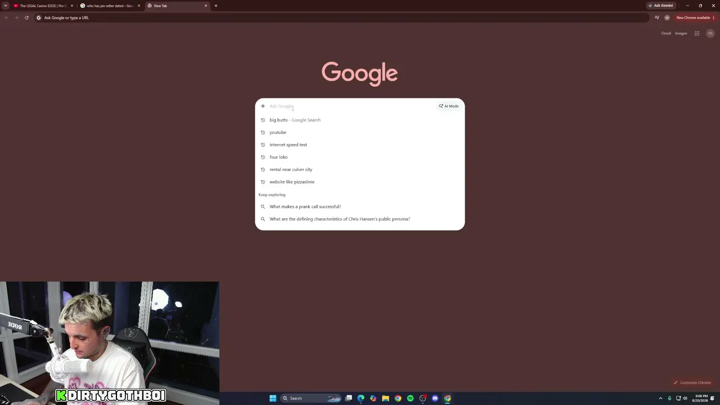Expand the tab search dropdown arrow
Viewport: 720px width, 405px height.
6,6
